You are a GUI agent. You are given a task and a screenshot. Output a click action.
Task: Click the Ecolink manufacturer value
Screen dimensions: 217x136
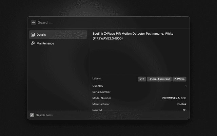[x=182, y=104]
